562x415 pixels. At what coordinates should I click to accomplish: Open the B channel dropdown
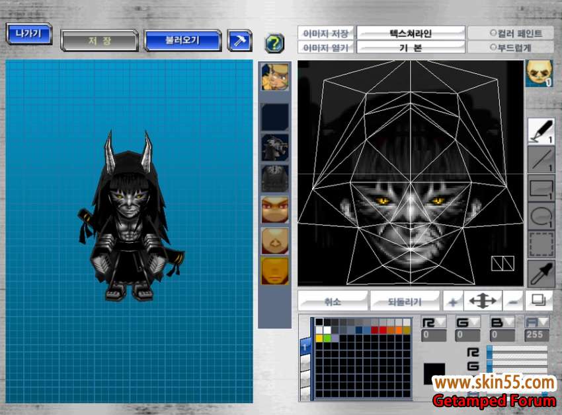(502, 323)
